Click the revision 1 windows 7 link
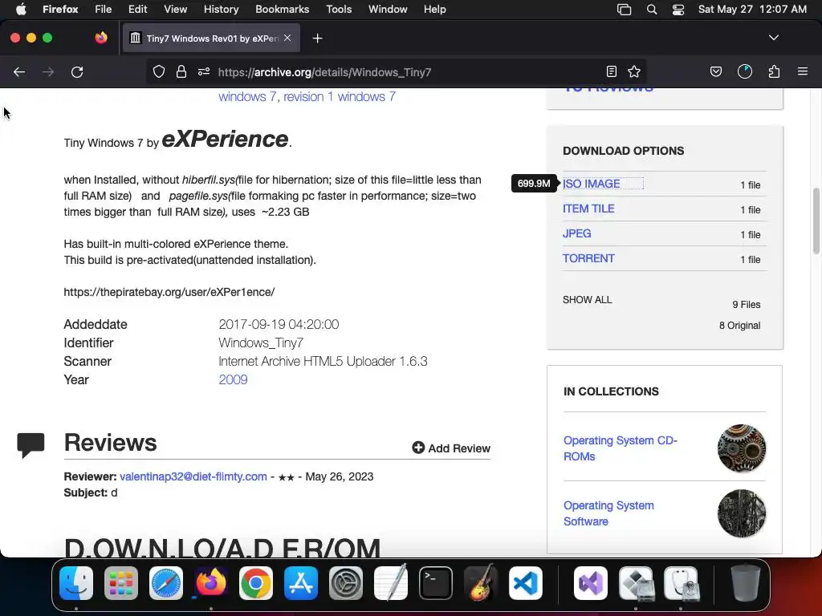 340,97
